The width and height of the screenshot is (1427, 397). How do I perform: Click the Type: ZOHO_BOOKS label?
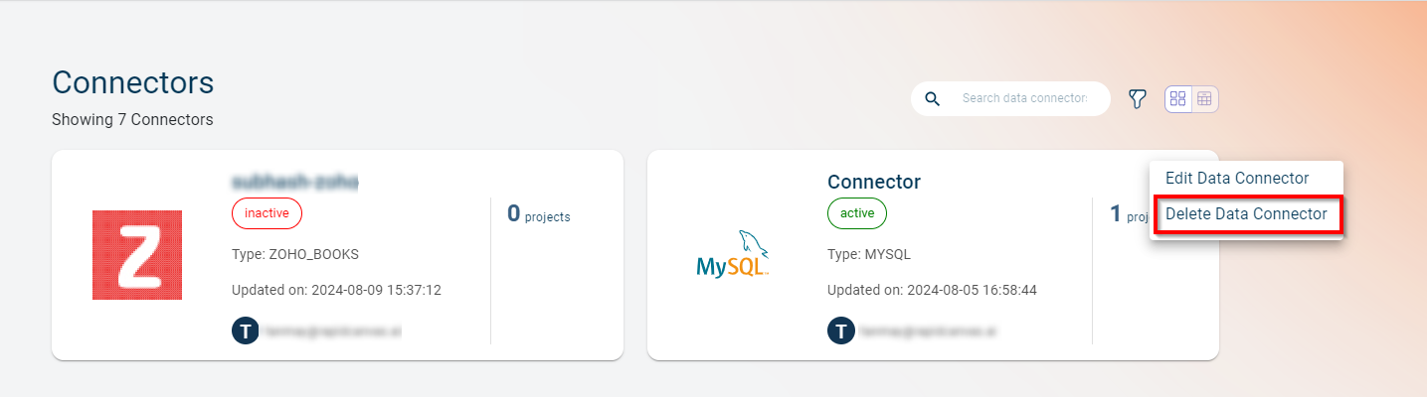(x=295, y=254)
